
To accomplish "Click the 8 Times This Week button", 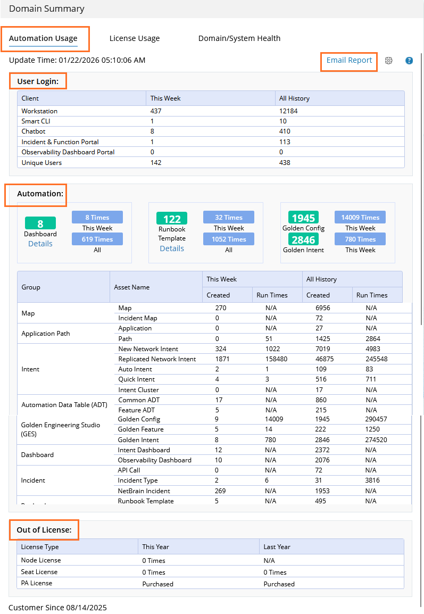I will coord(97,217).
